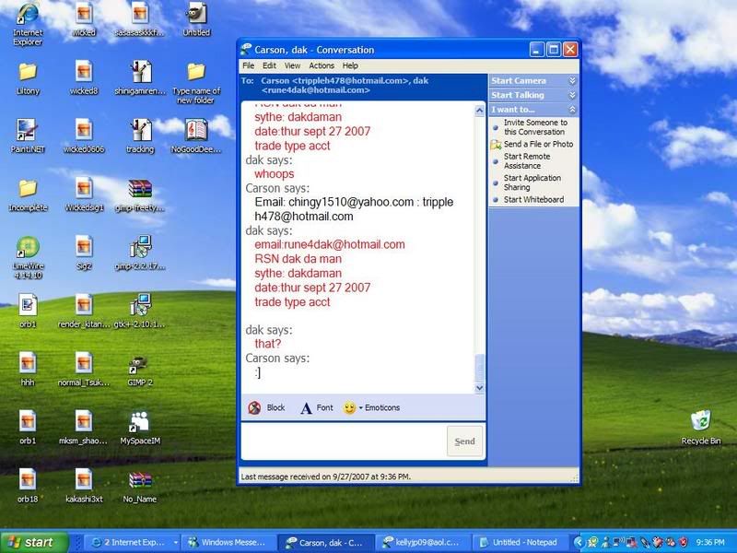Switch to Untitled - Notepad in taskbar
The image size is (737, 553).
click(519, 543)
